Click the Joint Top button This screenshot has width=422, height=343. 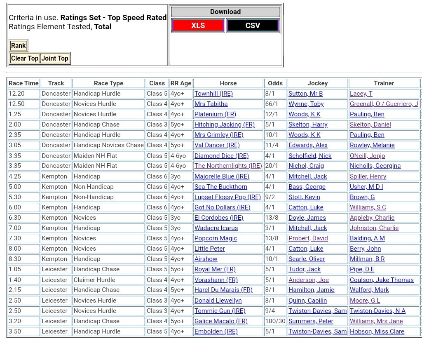pos(55,59)
